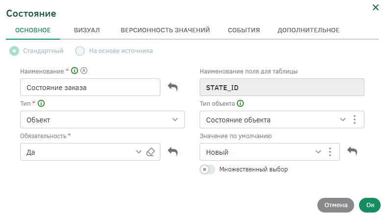Click into the Наименование text field

point(90,87)
